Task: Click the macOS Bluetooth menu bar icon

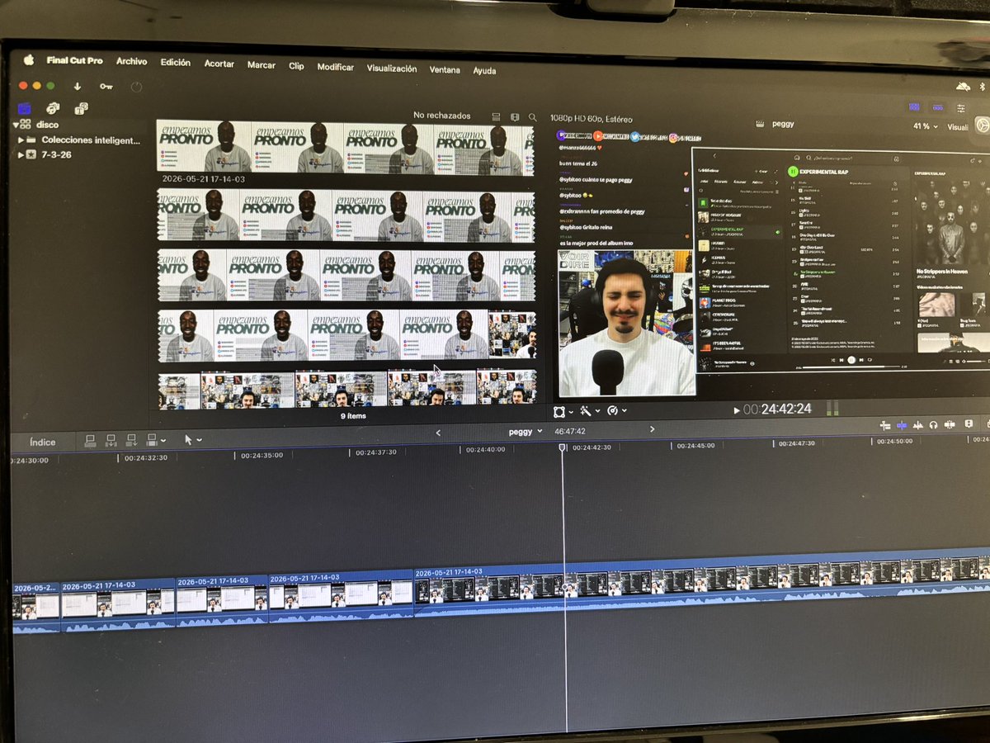Action: [x=983, y=86]
